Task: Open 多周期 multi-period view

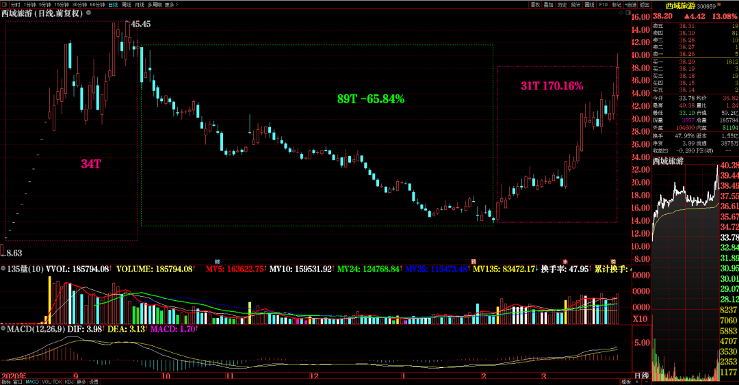Action: (x=155, y=5)
